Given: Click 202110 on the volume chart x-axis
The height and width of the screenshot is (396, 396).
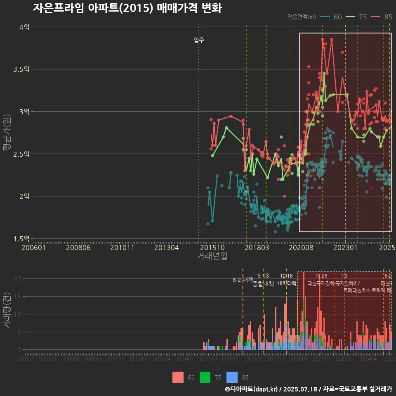Looking at the screenshot, I should pos(321,358).
